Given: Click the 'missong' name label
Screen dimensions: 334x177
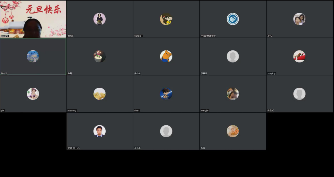Looking at the screenshot, I should tap(72, 111).
